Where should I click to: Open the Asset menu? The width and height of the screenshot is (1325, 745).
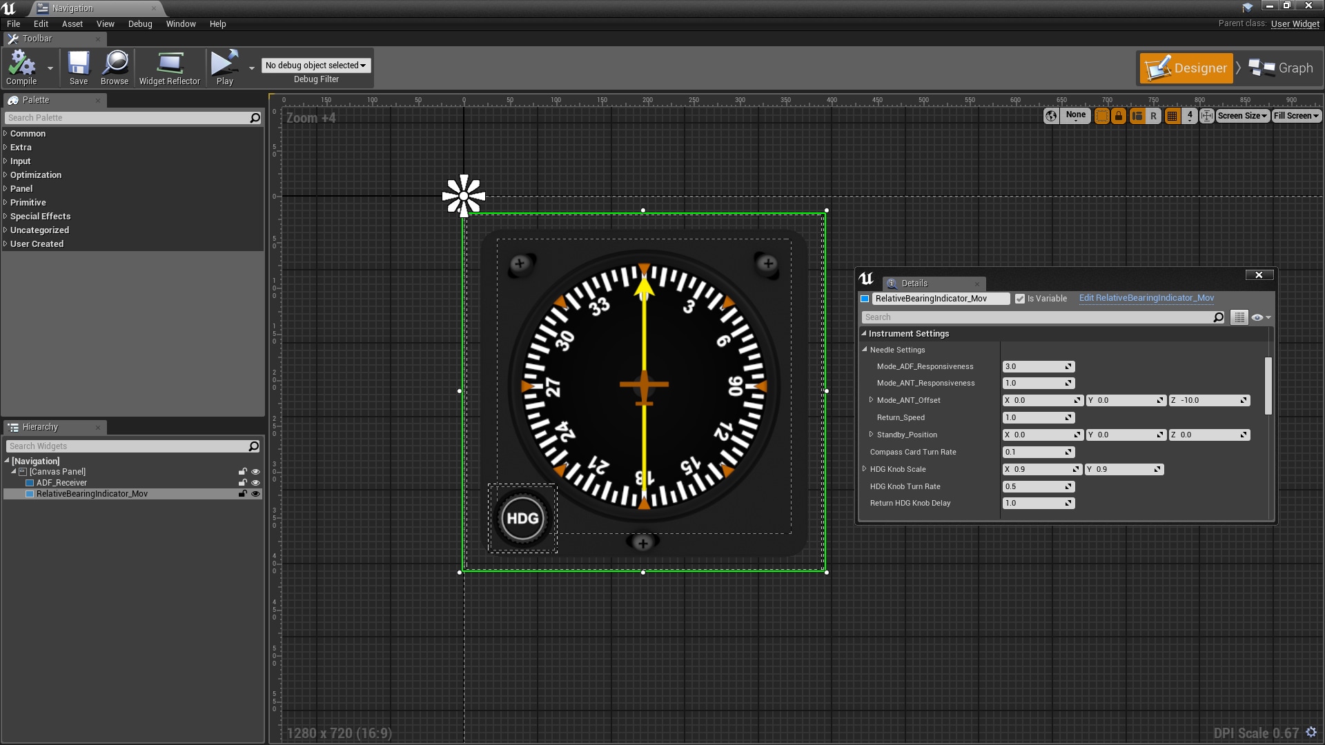72,24
